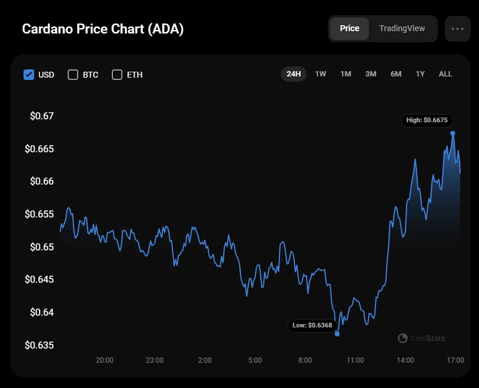Show the ALL time price history
Viewport: 479px width, 388px height.
(x=445, y=74)
